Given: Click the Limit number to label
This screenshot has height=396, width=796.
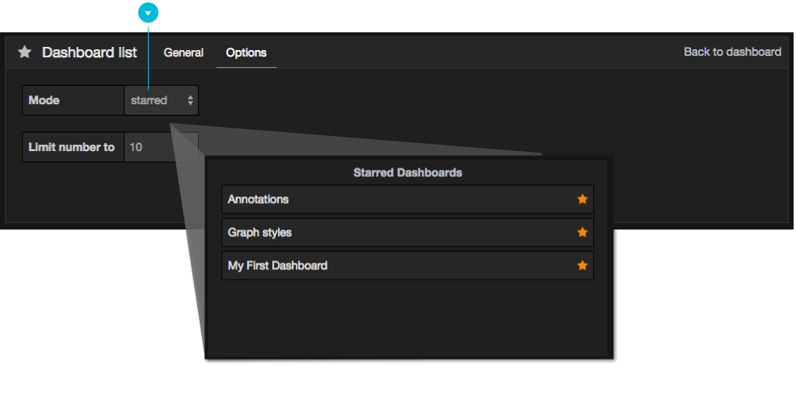Looking at the screenshot, I should pyautogui.click(x=71, y=148).
